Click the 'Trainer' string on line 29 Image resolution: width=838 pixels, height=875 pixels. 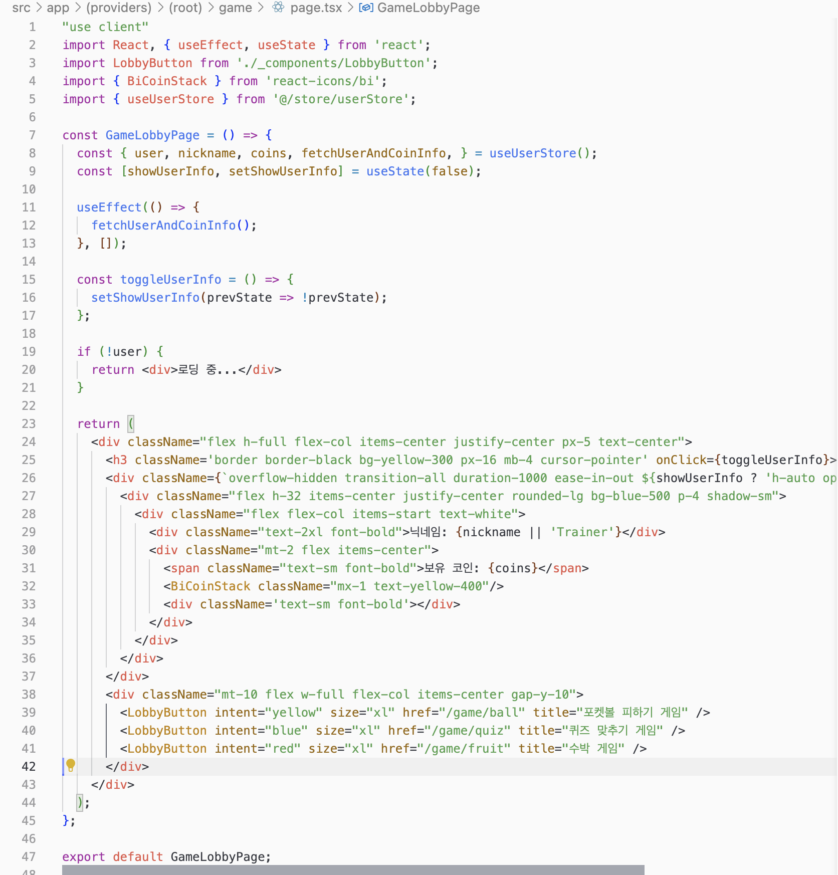point(582,532)
